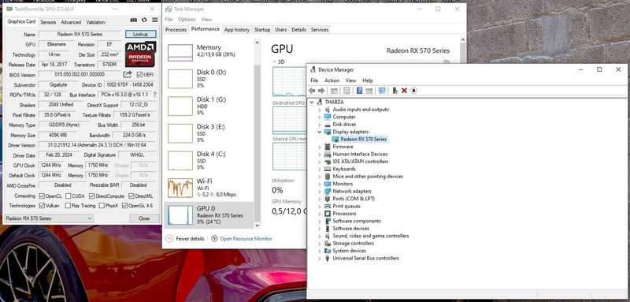Open Task Manager Processes tab

pyautogui.click(x=176, y=30)
